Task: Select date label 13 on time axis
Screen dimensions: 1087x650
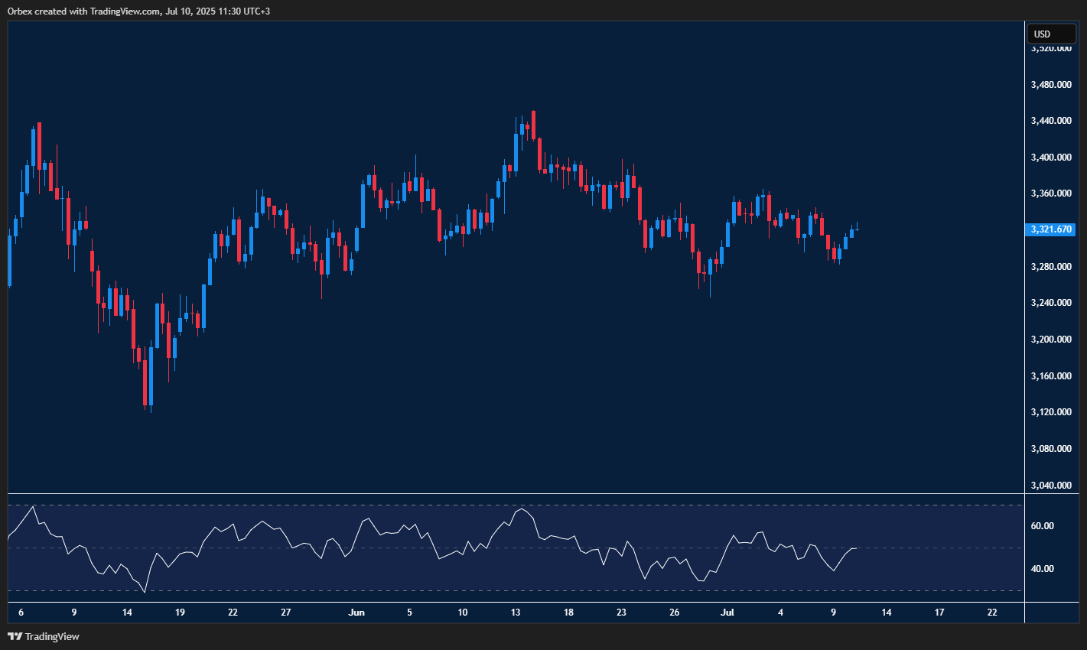Action: [x=516, y=613]
